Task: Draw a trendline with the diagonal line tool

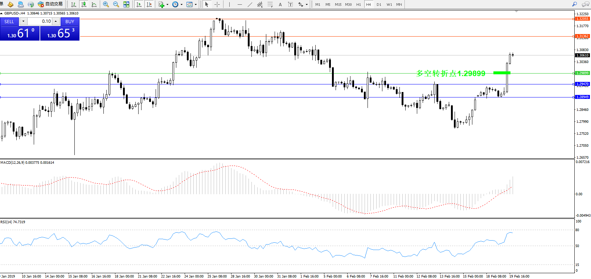Action: click(x=250, y=4)
